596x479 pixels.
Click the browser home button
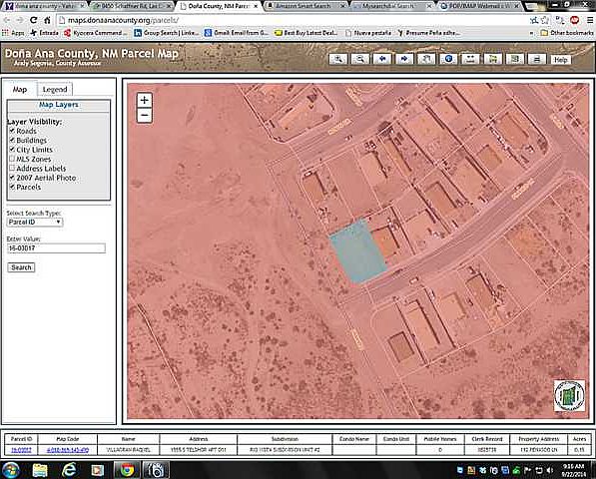pos(47,20)
